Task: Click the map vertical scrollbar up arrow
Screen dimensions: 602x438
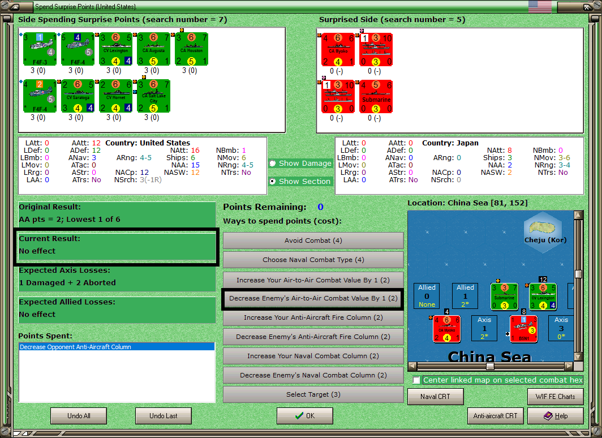Action: [578, 215]
